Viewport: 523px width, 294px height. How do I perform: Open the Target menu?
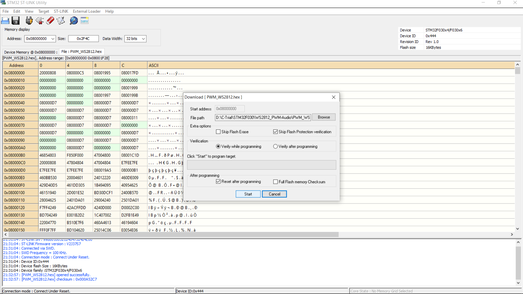click(x=44, y=11)
